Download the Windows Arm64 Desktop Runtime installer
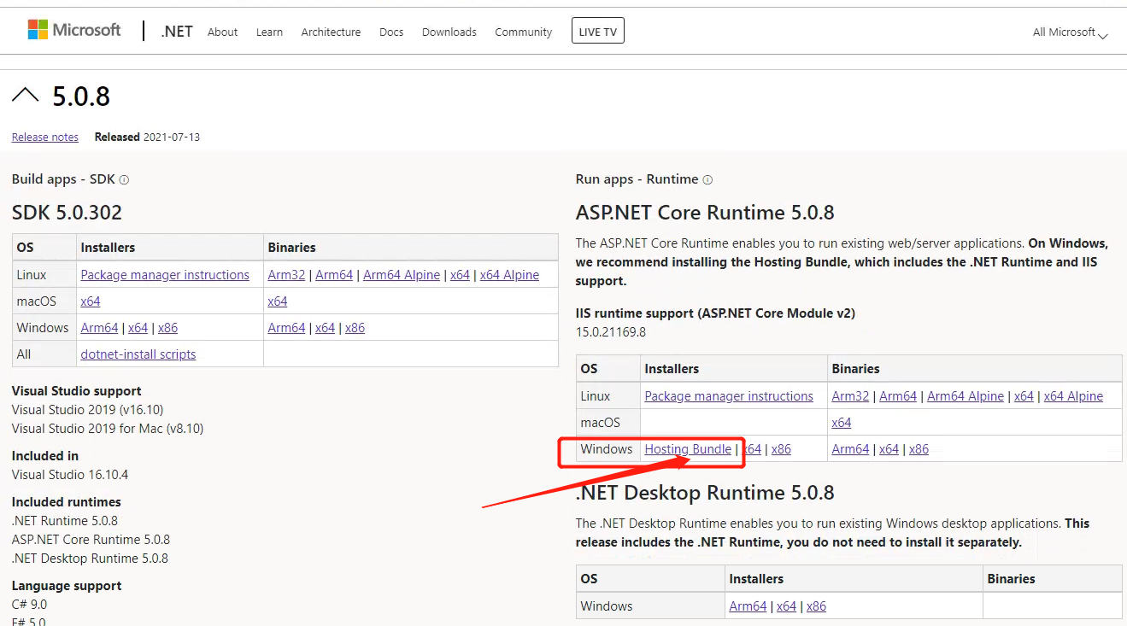Image resolution: width=1127 pixels, height=626 pixels. click(x=747, y=606)
